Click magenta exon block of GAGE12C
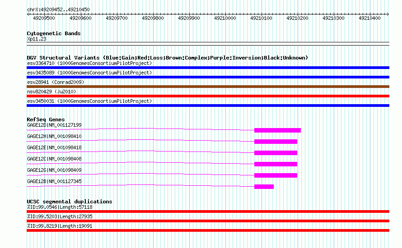 click(x=276, y=164)
